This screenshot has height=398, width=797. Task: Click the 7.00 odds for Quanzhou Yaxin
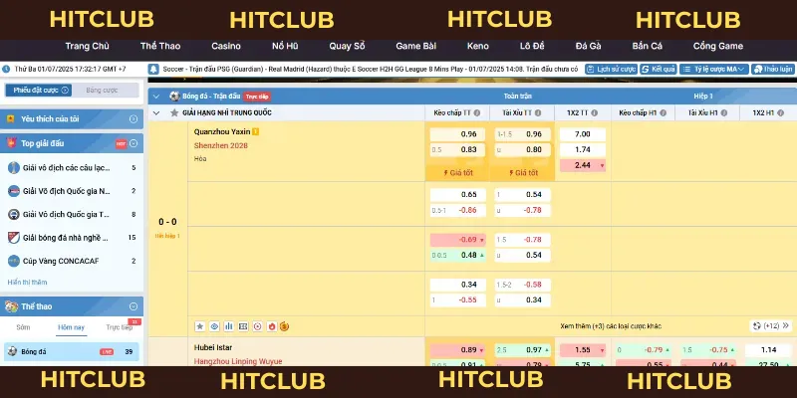click(x=583, y=134)
